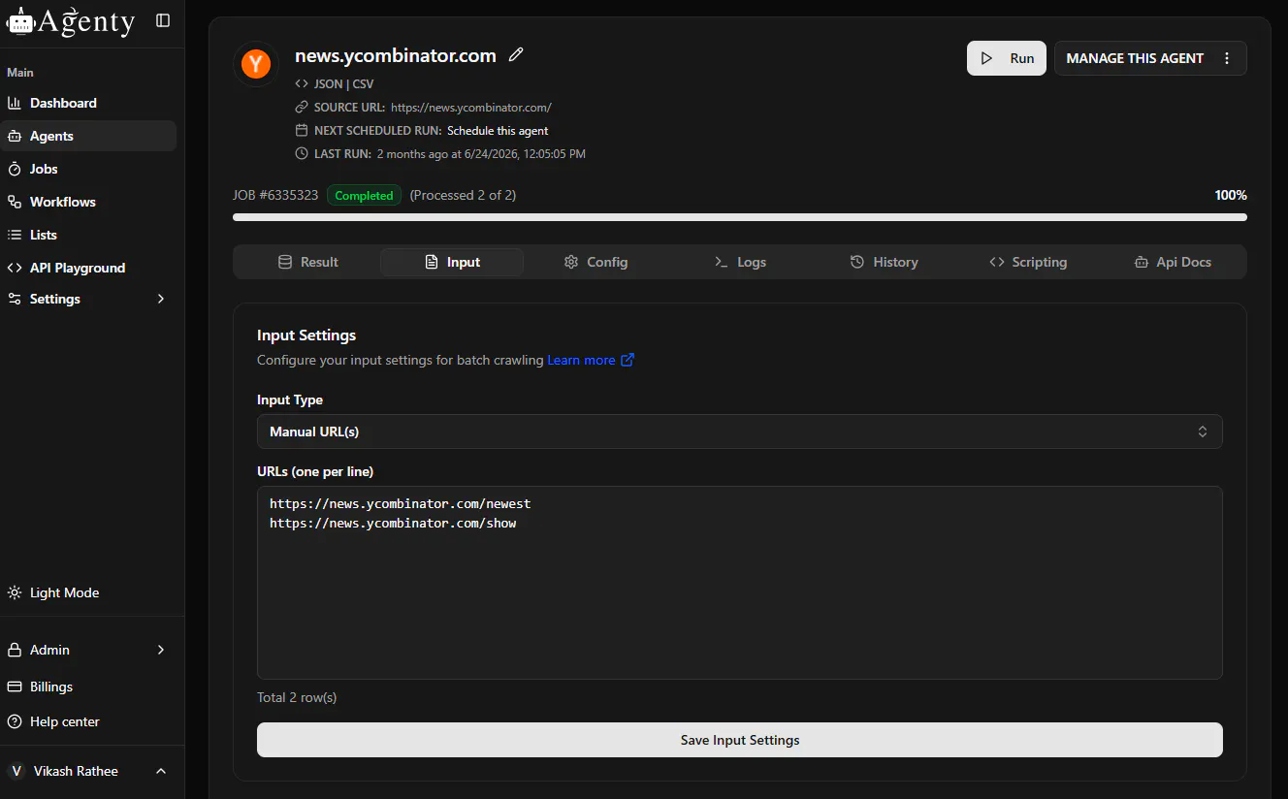1288x799 pixels.
Task: Click the calendar icon beside NEXT SCHEDULED RUN
Action: (x=302, y=131)
